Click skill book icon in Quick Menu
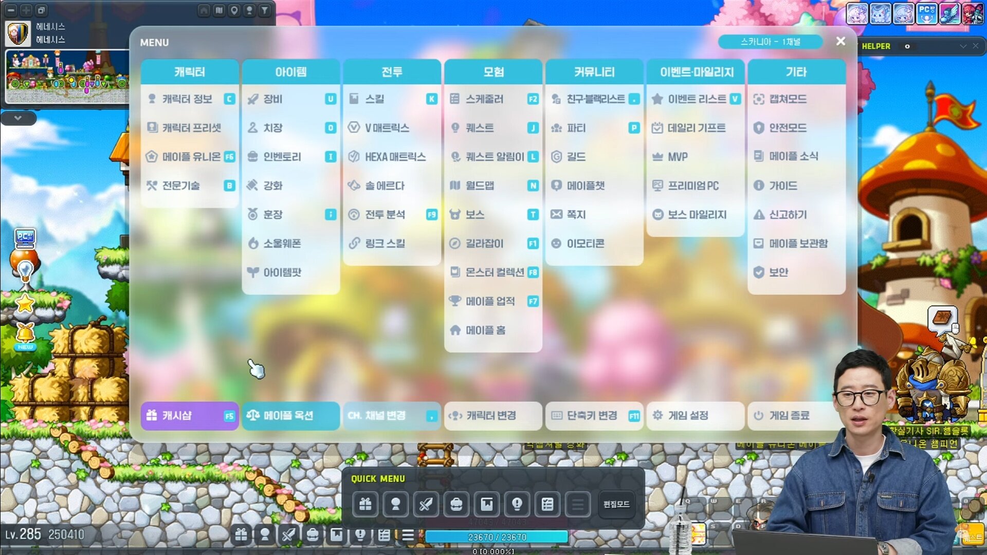 click(x=487, y=504)
